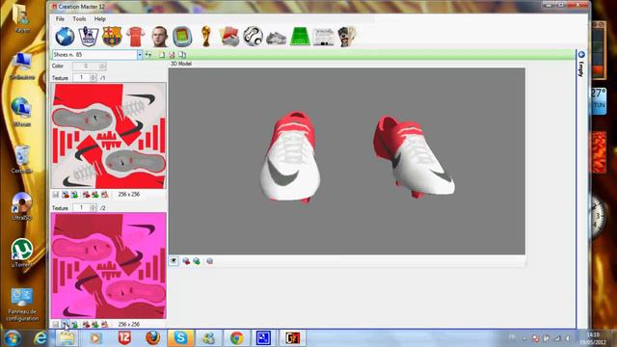
Task: Save second texture with the disk icon
Action: click(x=56, y=324)
